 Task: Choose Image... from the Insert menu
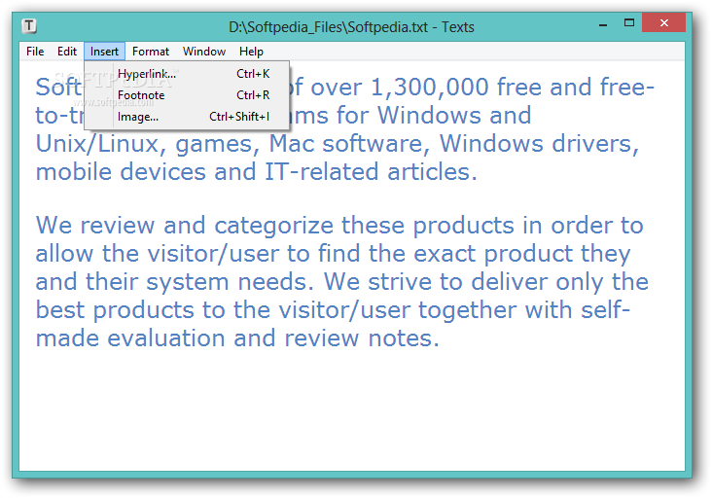187,117
